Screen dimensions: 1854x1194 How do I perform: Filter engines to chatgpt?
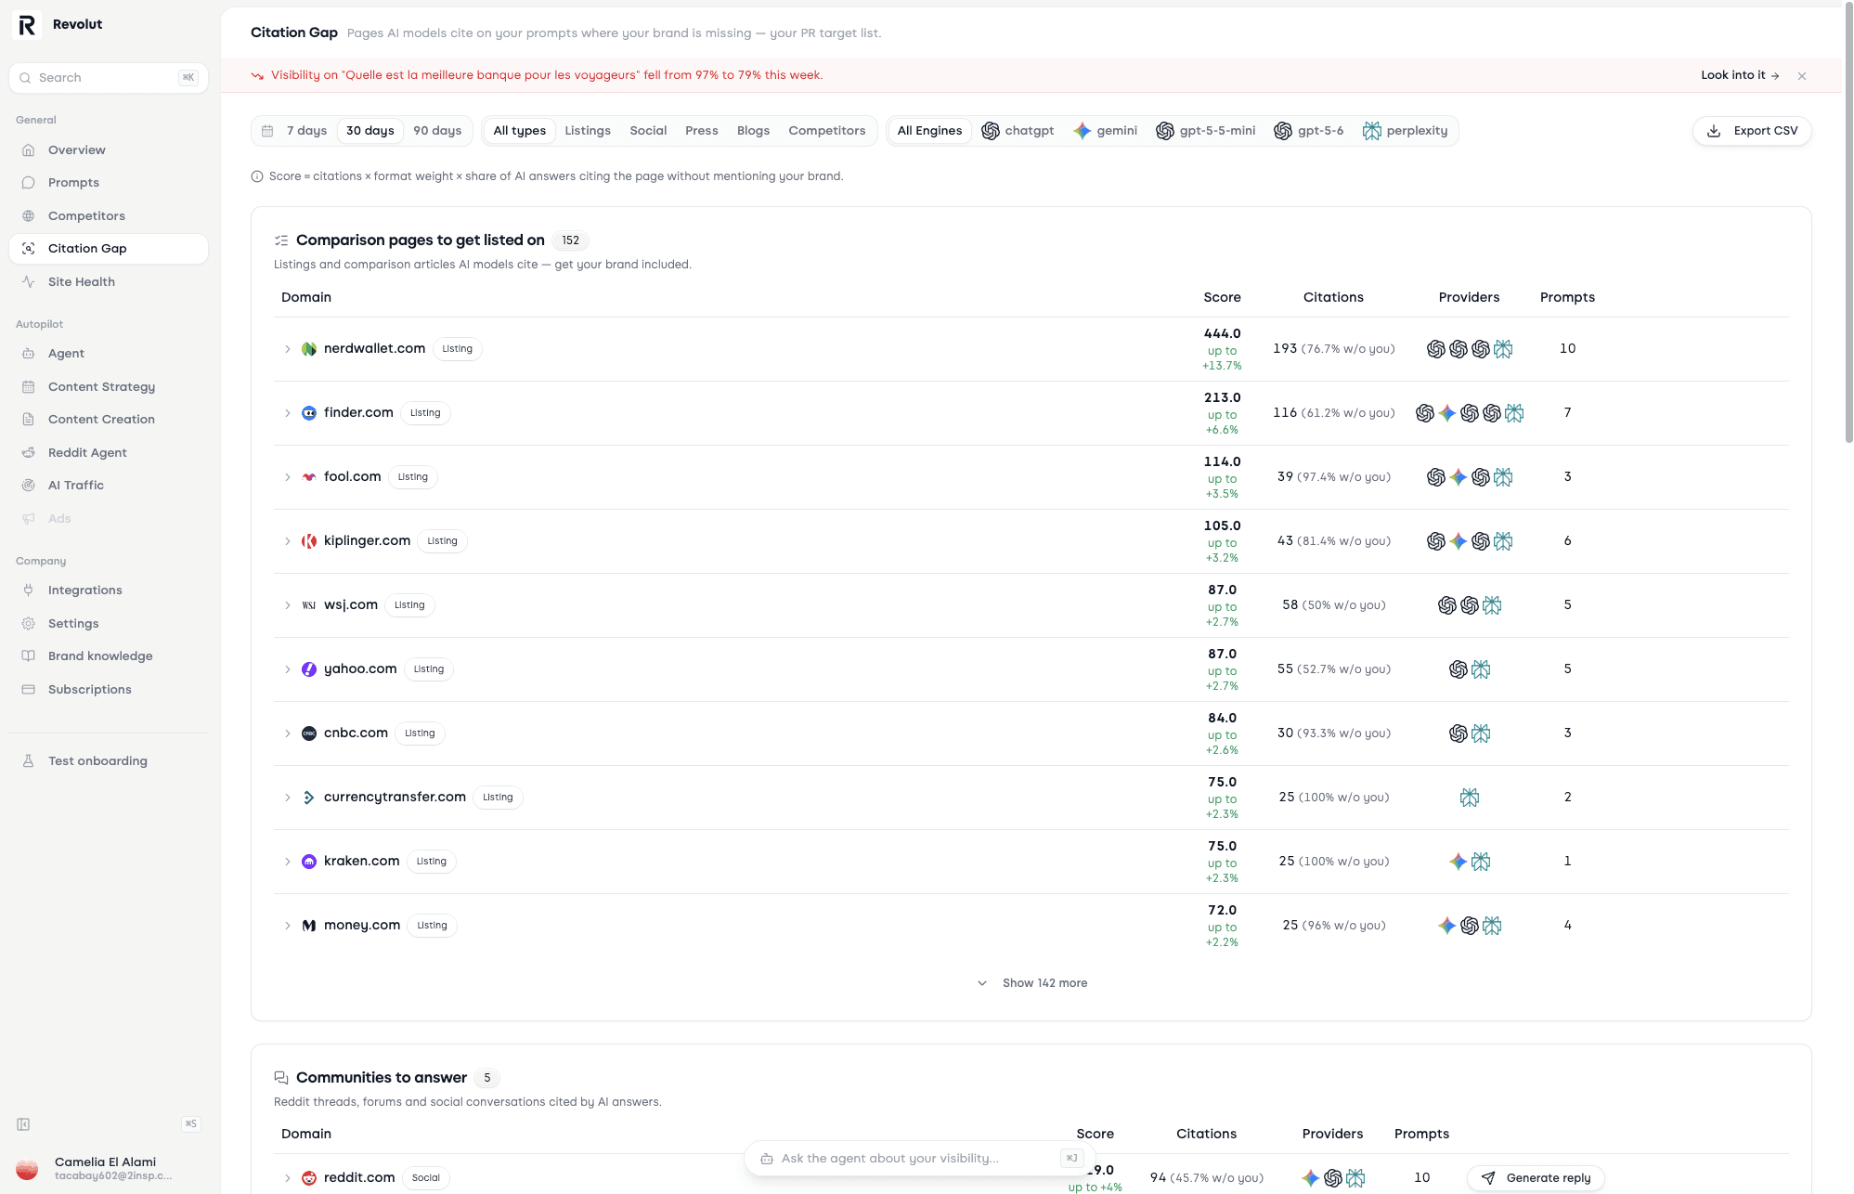point(1018,131)
